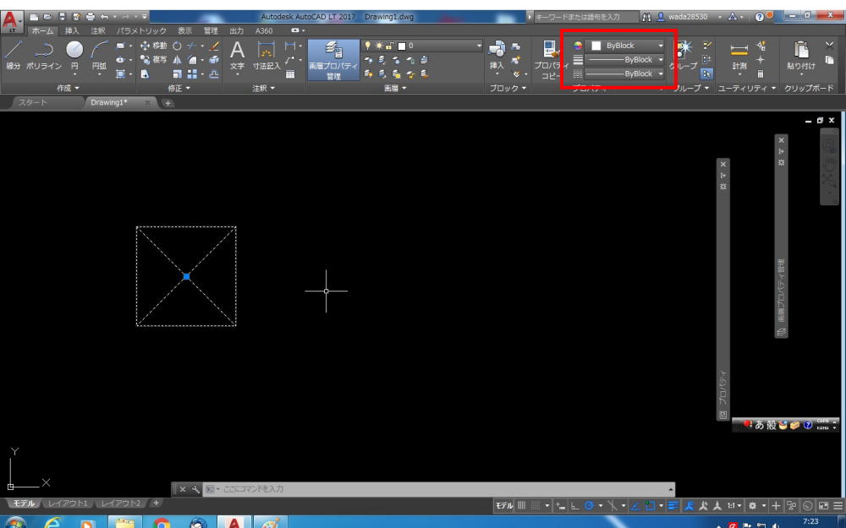This screenshot has width=846, height=528.
Task: Select the Mirror tool icon
Action: tap(177, 59)
